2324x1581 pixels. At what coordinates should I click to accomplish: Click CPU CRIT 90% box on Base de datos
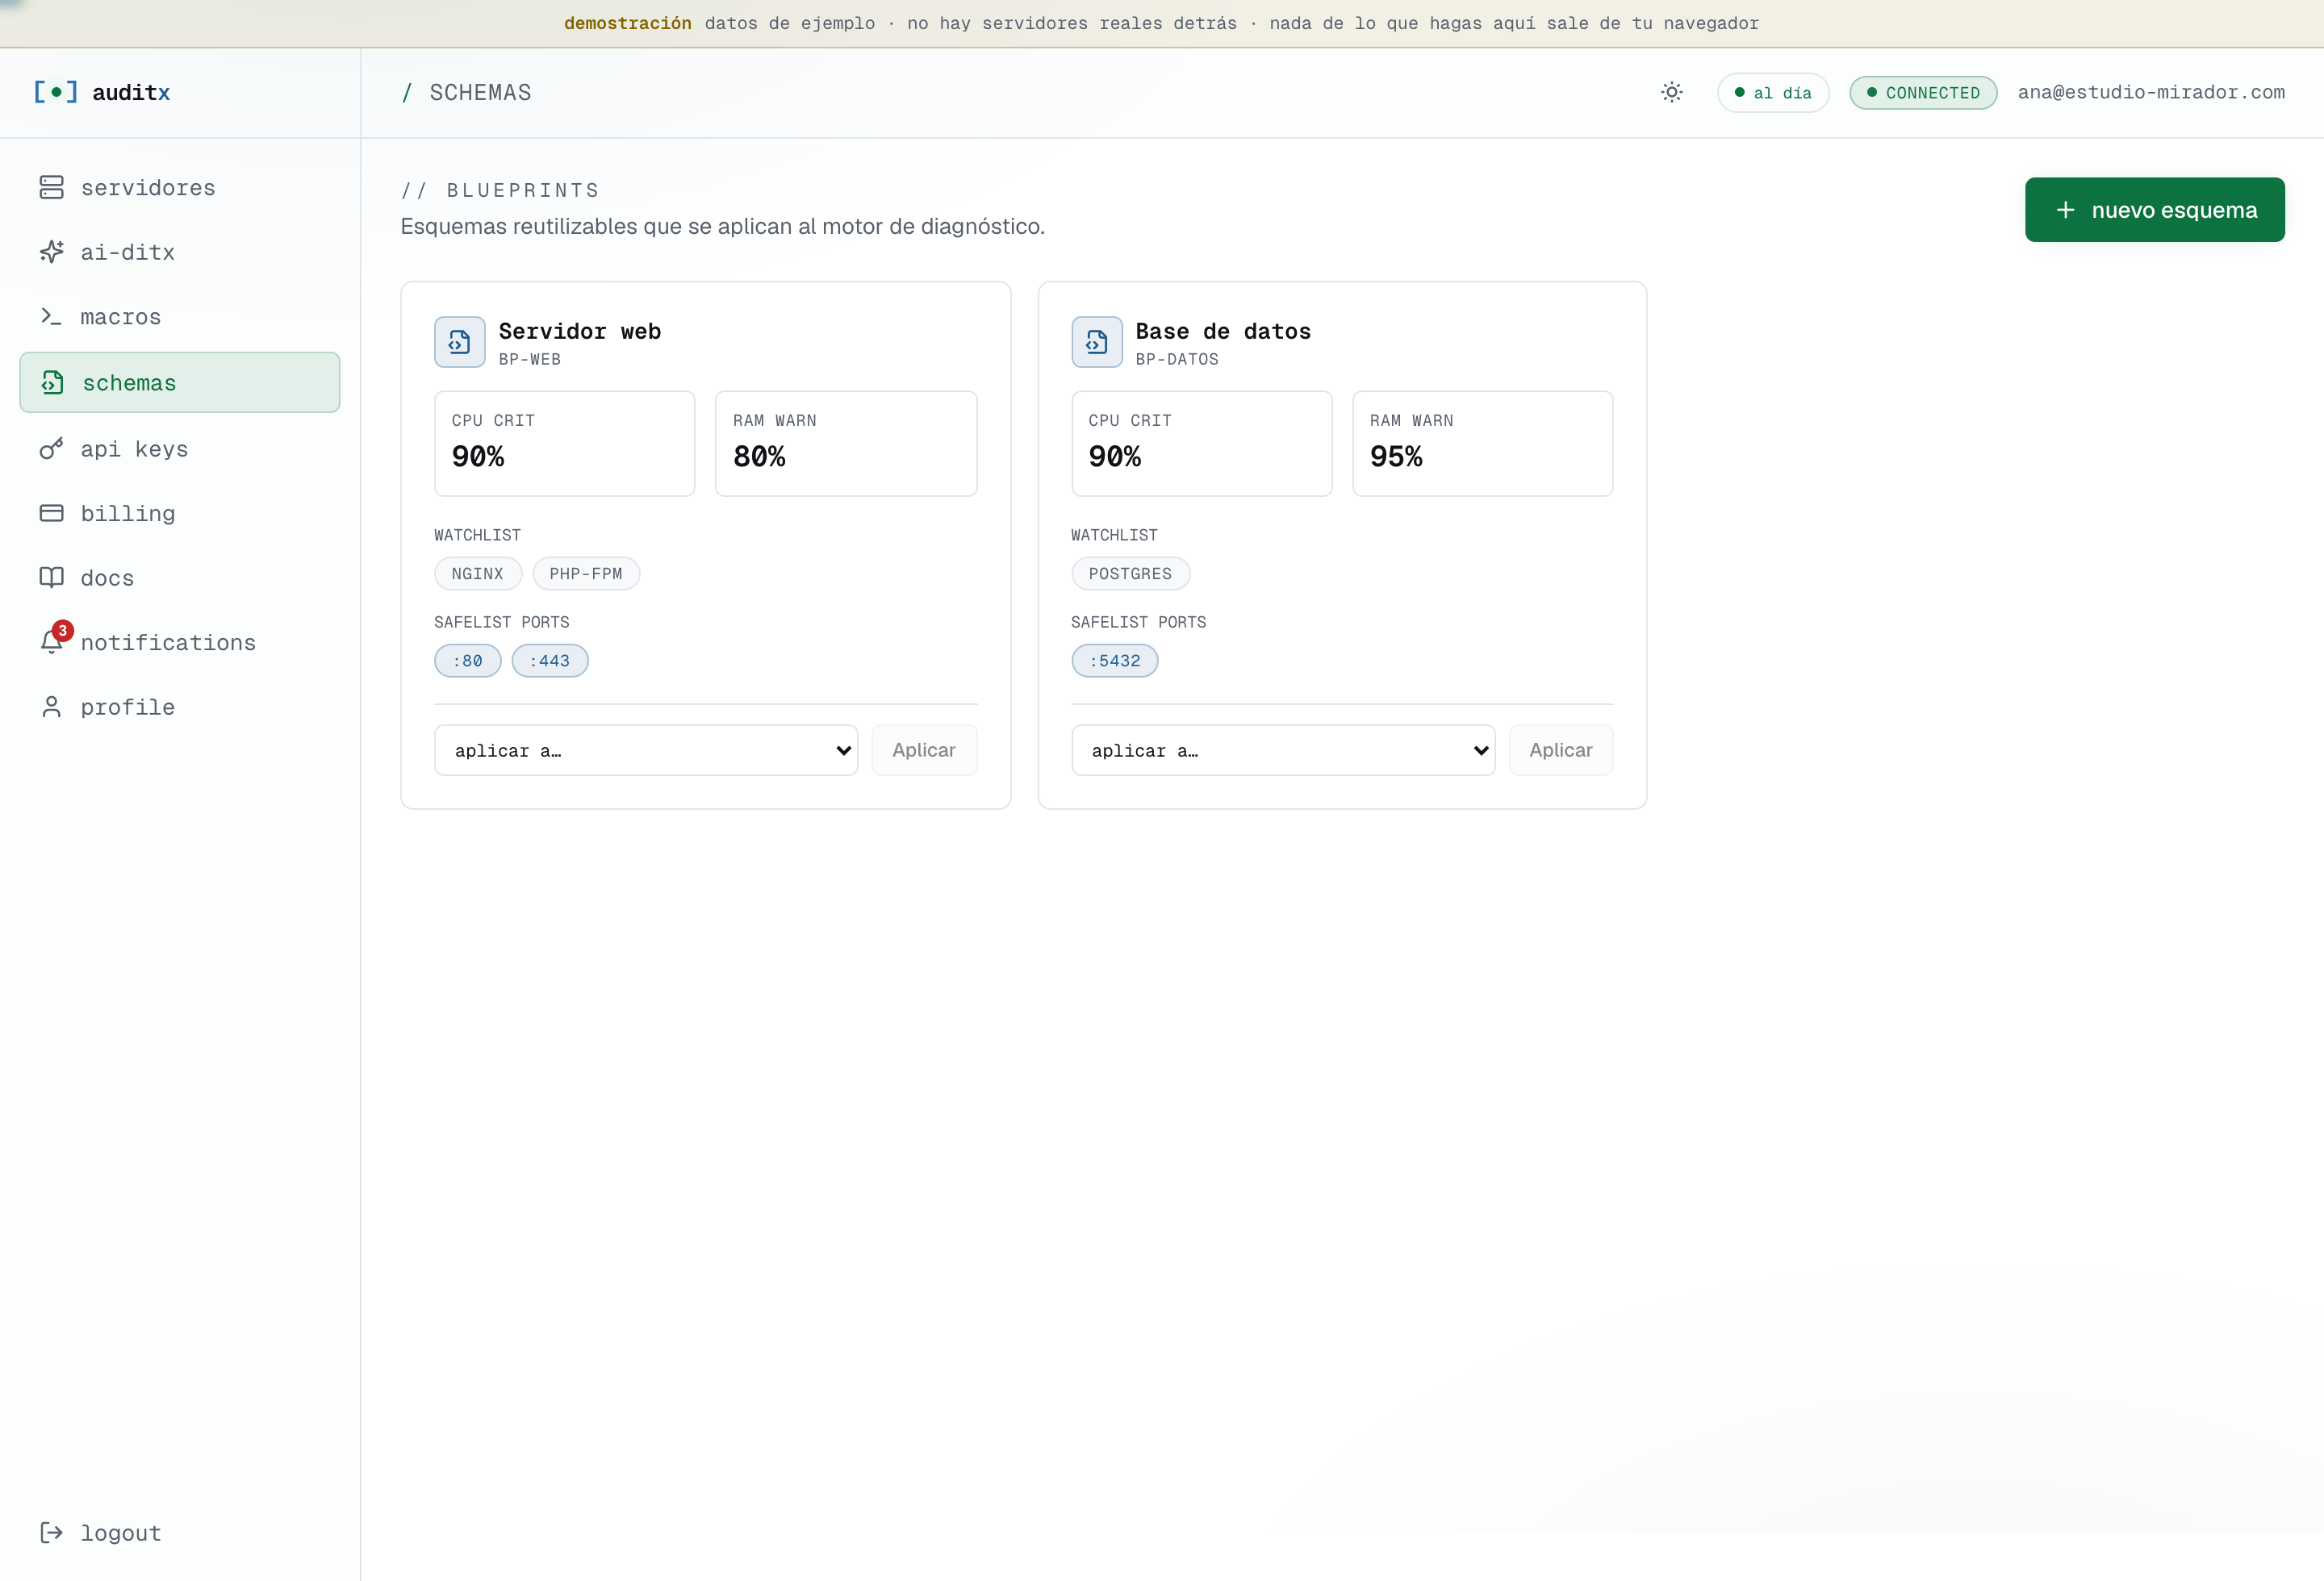[x=1201, y=443]
